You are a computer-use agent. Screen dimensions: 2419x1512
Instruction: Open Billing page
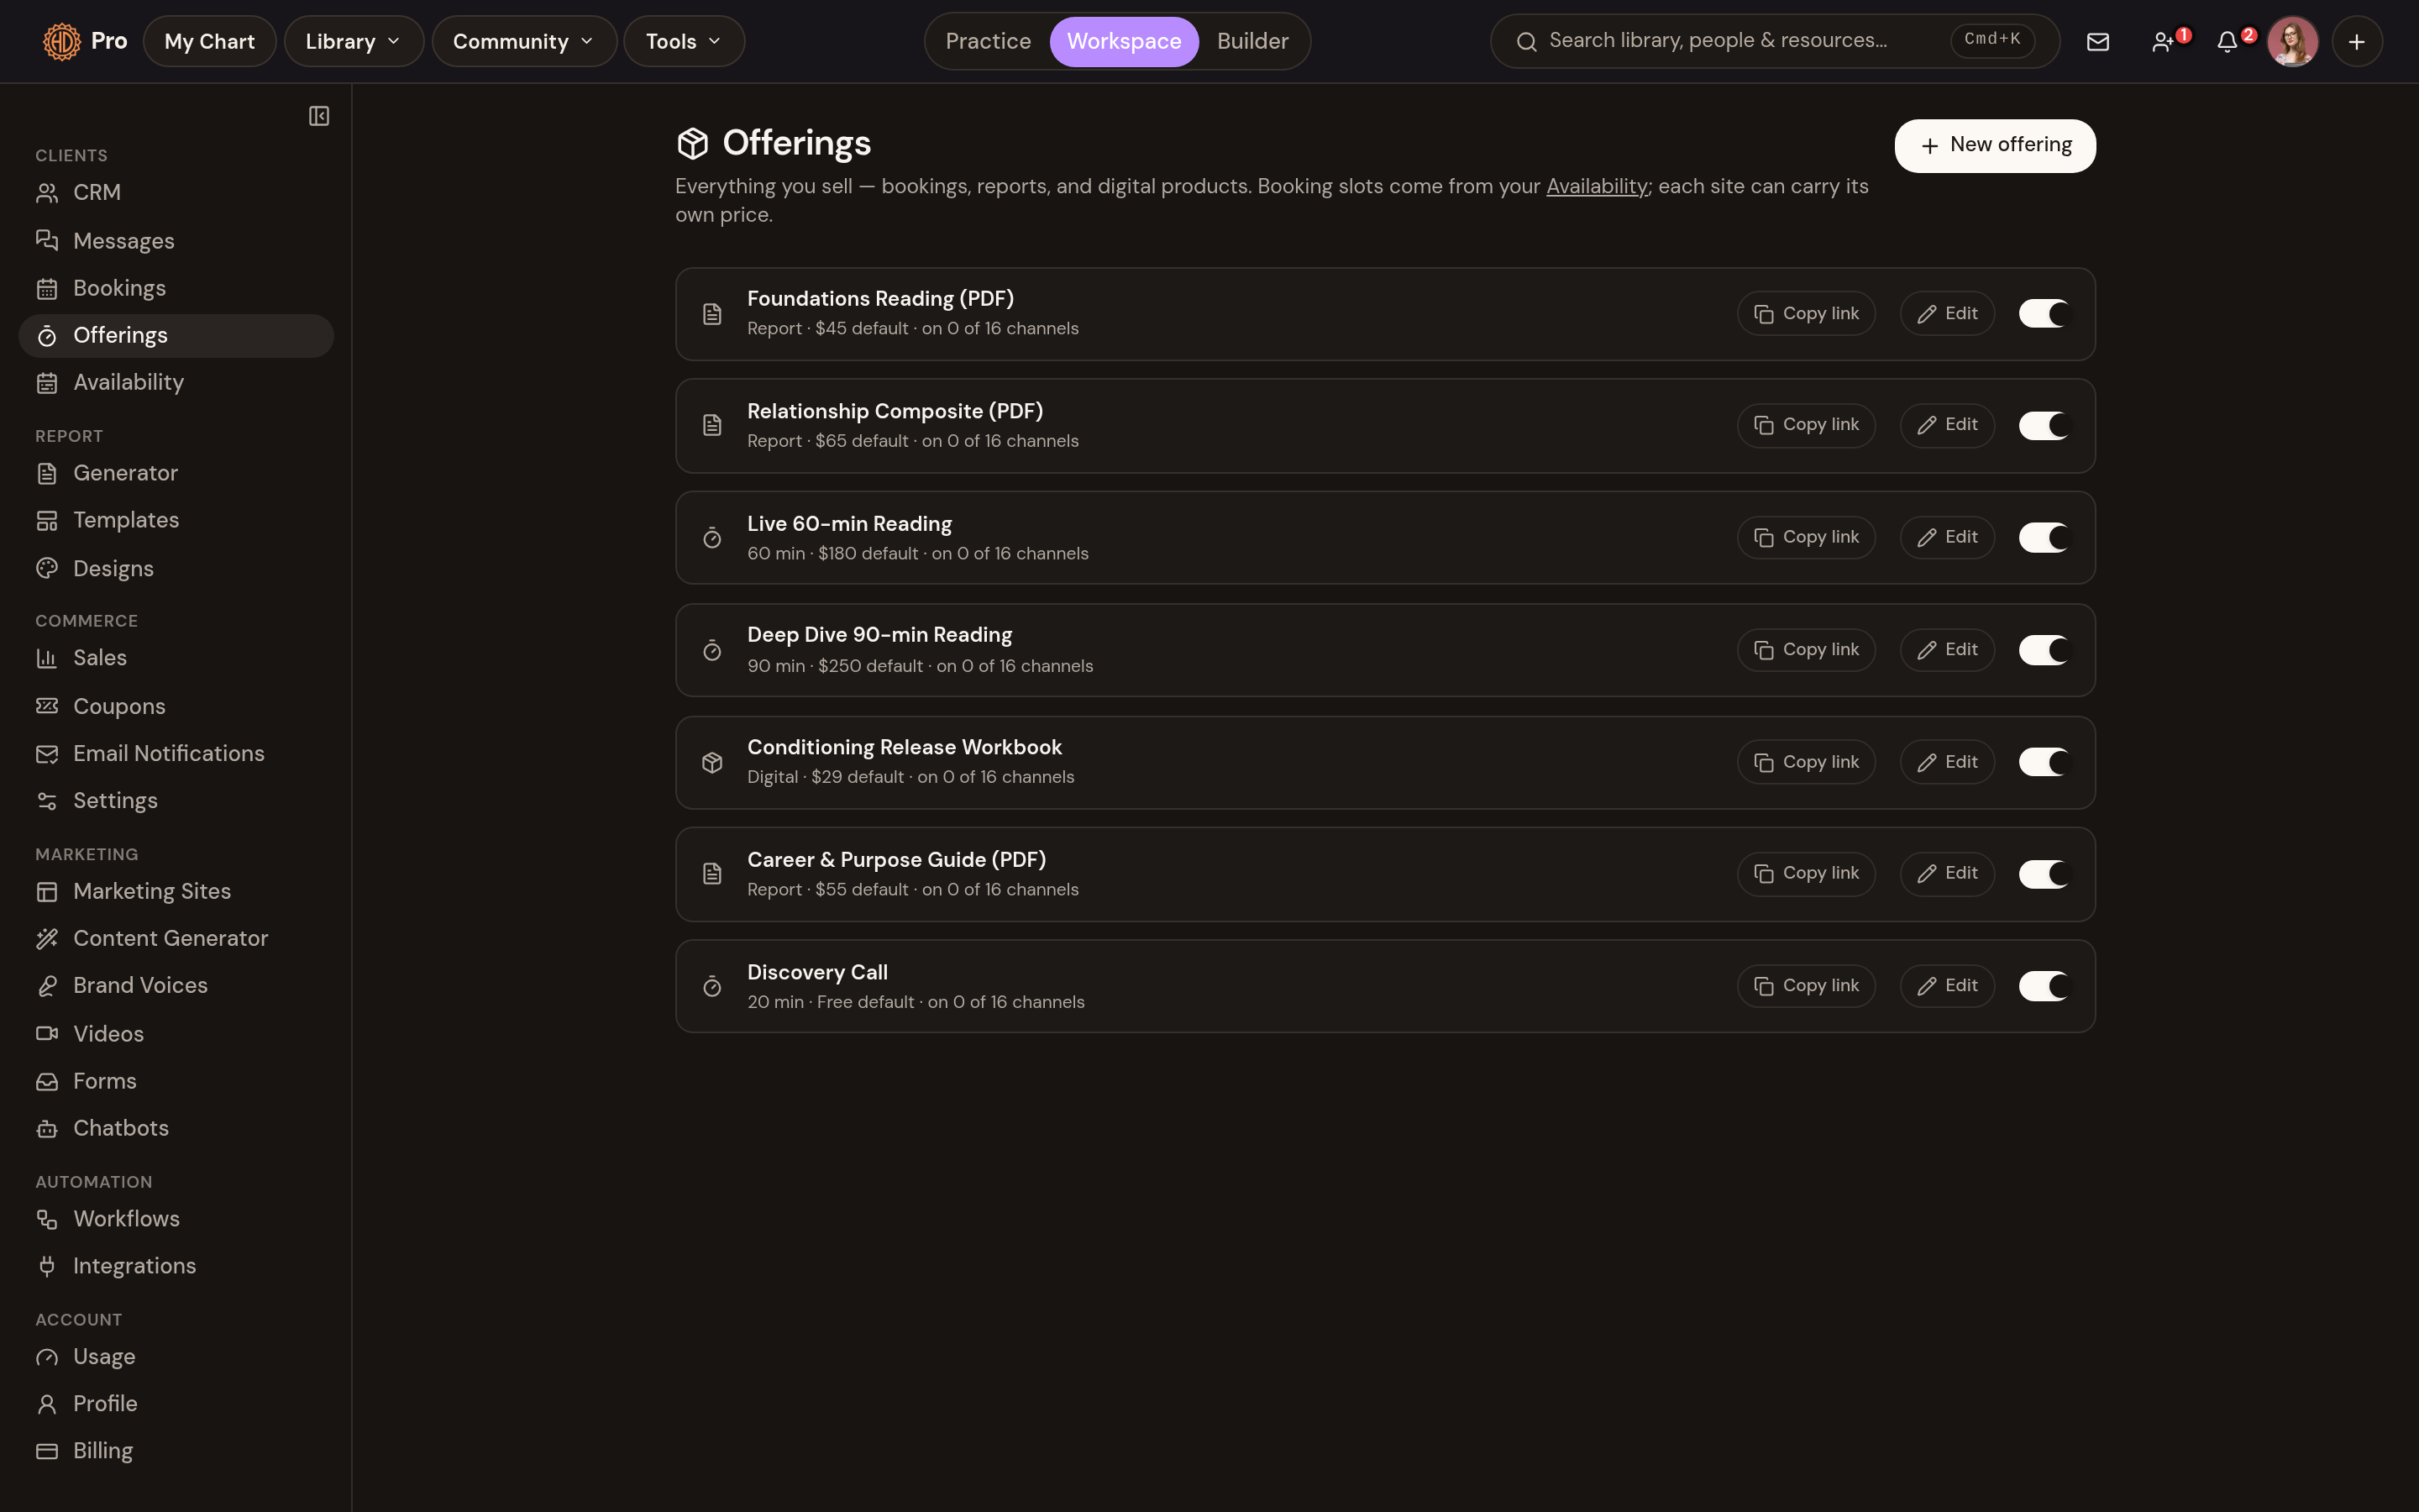pos(176,1451)
